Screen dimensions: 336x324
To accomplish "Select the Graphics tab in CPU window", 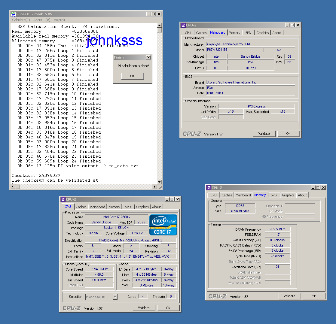I will [142, 207].
